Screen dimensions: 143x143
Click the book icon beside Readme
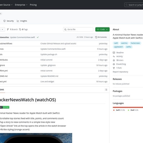(114, 53)
